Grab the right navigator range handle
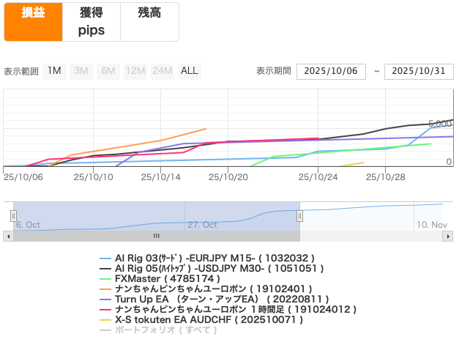 point(299,215)
